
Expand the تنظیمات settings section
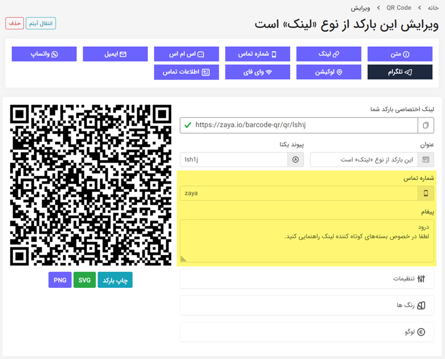coord(307,279)
